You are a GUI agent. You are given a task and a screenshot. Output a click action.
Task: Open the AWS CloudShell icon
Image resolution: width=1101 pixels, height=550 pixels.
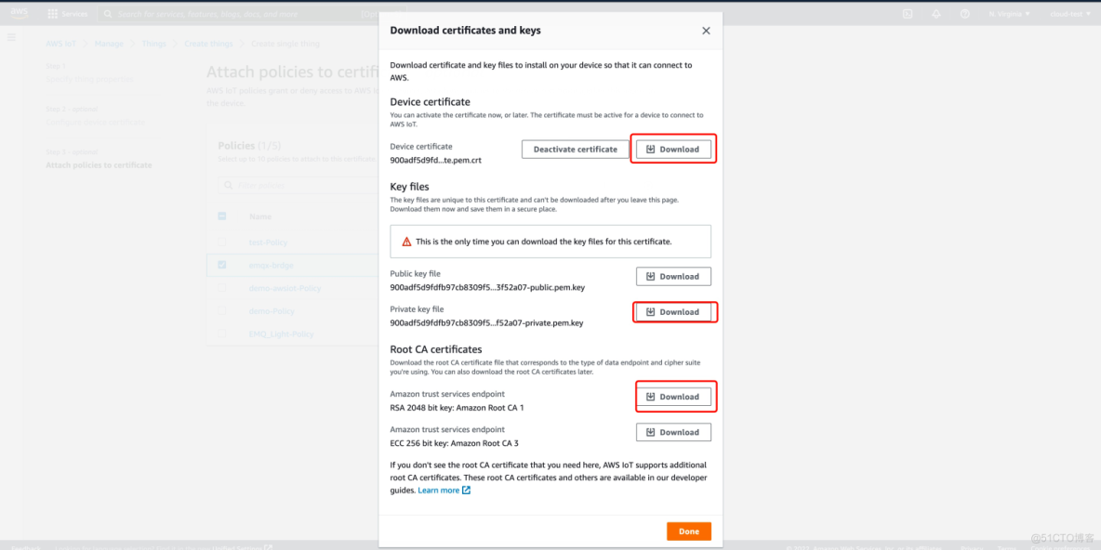[908, 14]
